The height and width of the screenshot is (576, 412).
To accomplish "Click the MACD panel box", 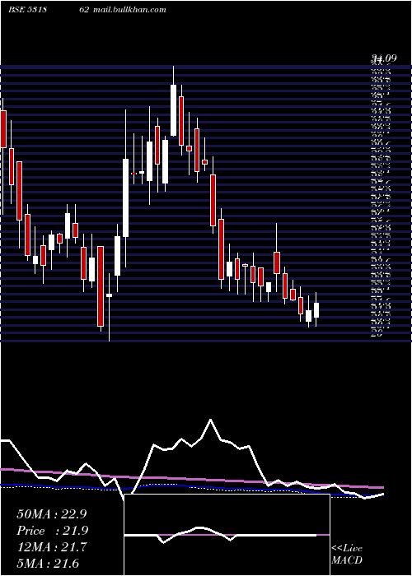I will 227,535.
